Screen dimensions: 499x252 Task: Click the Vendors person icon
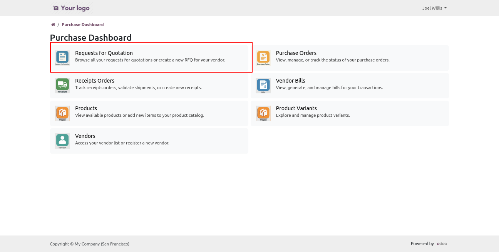point(62,141)
